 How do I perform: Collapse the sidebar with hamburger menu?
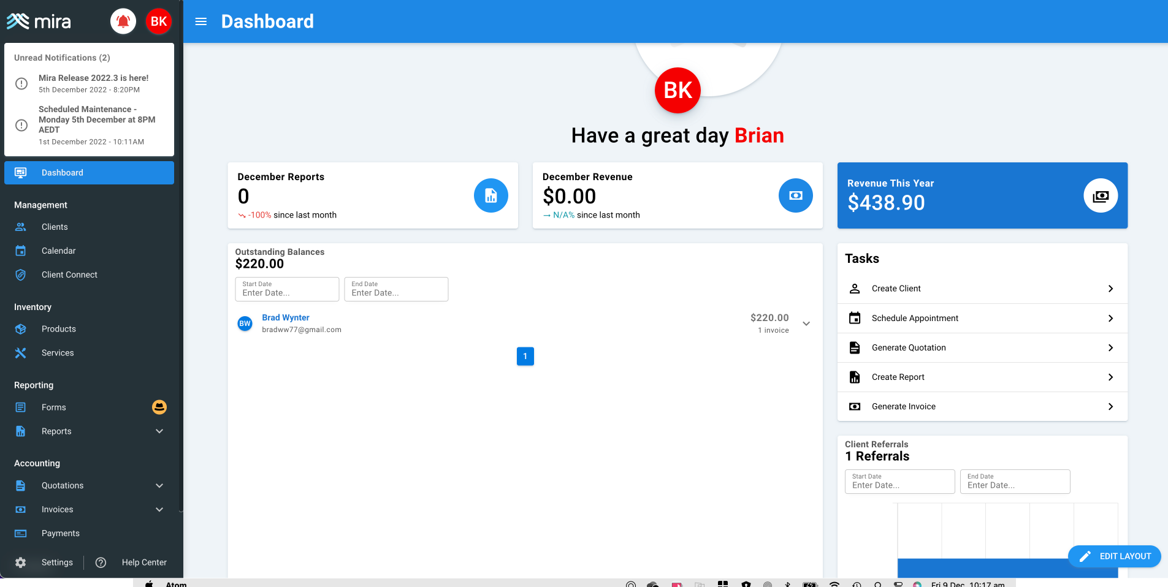coord(200,21)
